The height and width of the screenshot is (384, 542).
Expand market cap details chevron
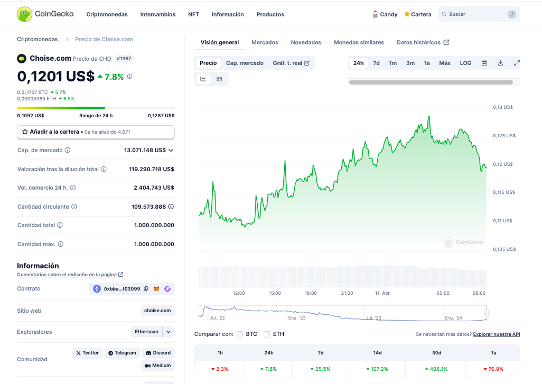point(171,150)
